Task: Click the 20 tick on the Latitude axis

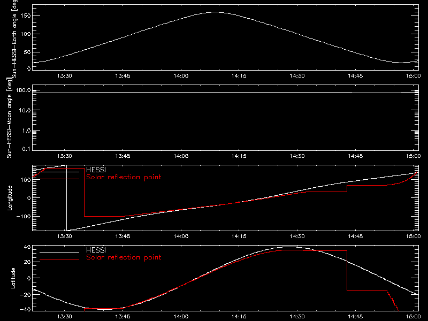Action: click(27, 262)
